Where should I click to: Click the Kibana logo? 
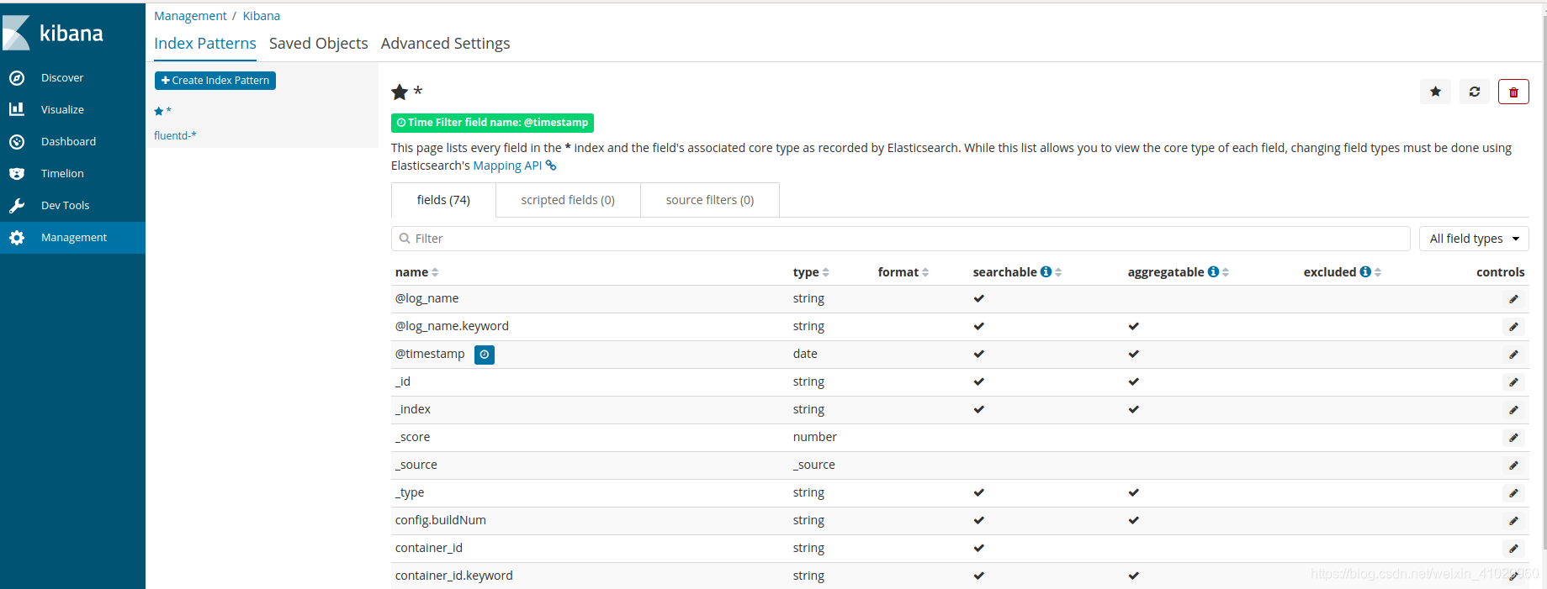53,33
